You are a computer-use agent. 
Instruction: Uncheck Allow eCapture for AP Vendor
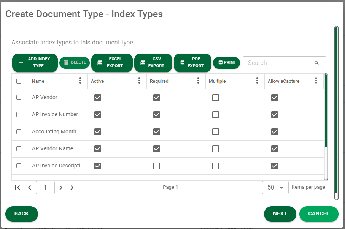point(275,98)
